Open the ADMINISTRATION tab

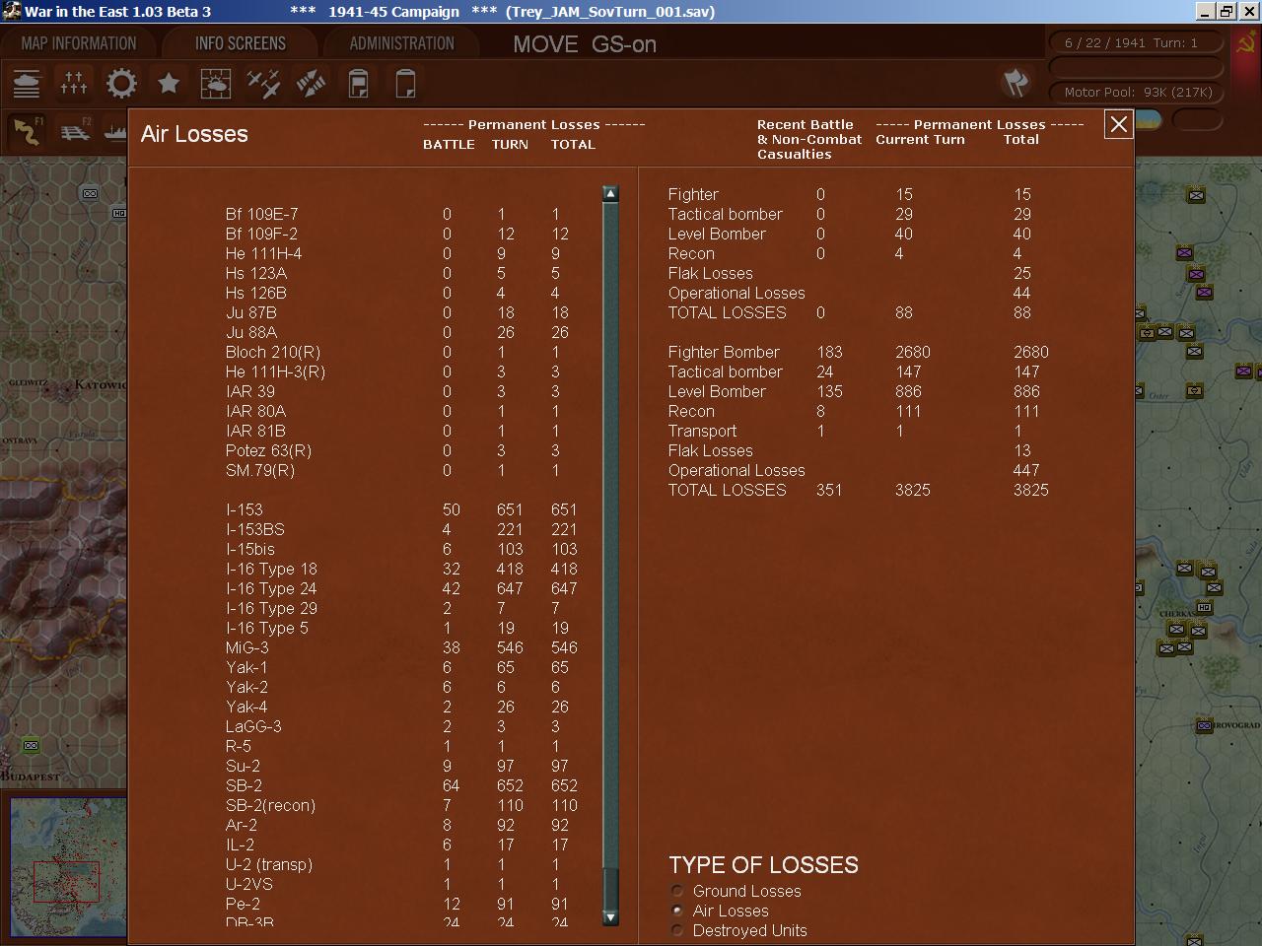click(402, 43)
